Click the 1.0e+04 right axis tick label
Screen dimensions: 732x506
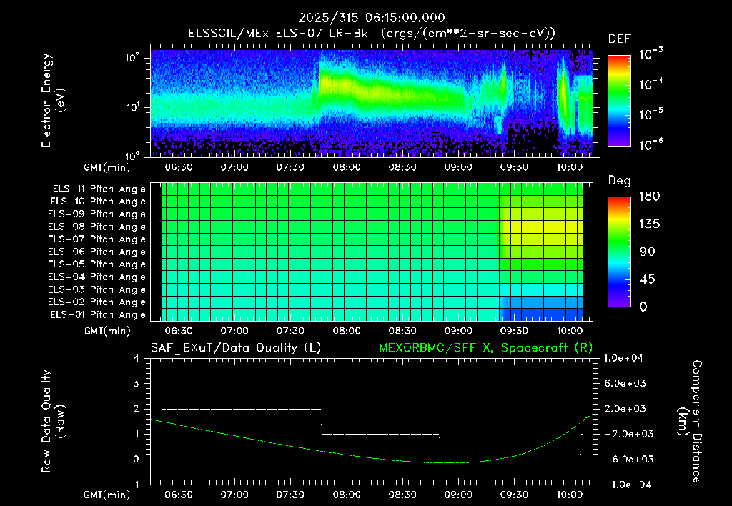pos(623,359)
